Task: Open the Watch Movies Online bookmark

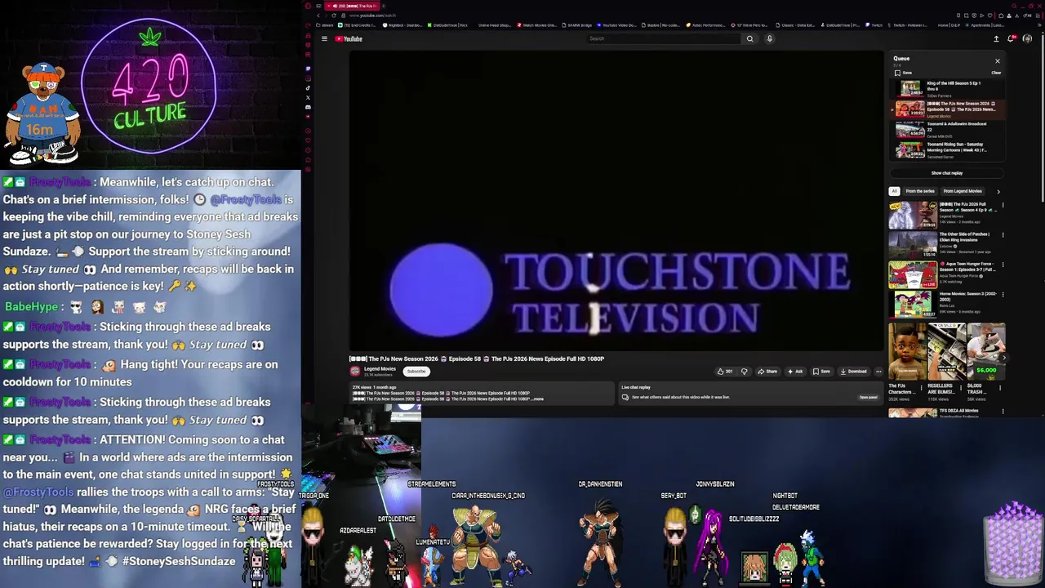Action: click(x=536, y=25)
